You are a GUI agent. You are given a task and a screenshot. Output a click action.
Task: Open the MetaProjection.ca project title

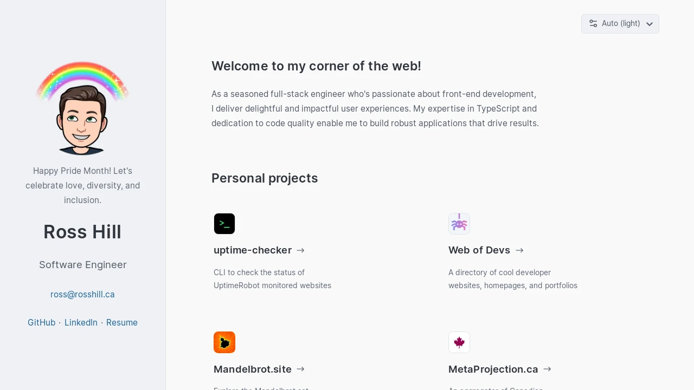(493, 369)
